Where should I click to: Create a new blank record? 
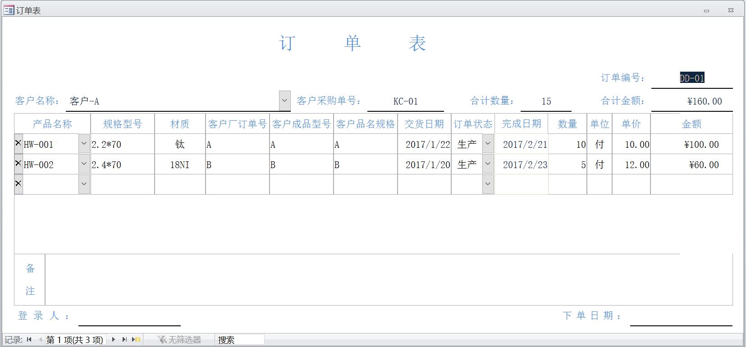[136, 340]
